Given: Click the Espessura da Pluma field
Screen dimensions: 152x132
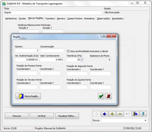Looking at the screenshot, I should (100, 60).
